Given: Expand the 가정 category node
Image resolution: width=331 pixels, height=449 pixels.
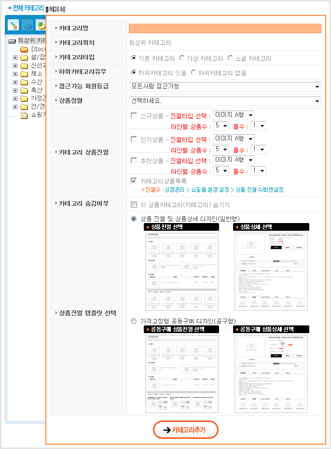Looking at the screenshot, I should pyautogui.click(x=15, y=98).
